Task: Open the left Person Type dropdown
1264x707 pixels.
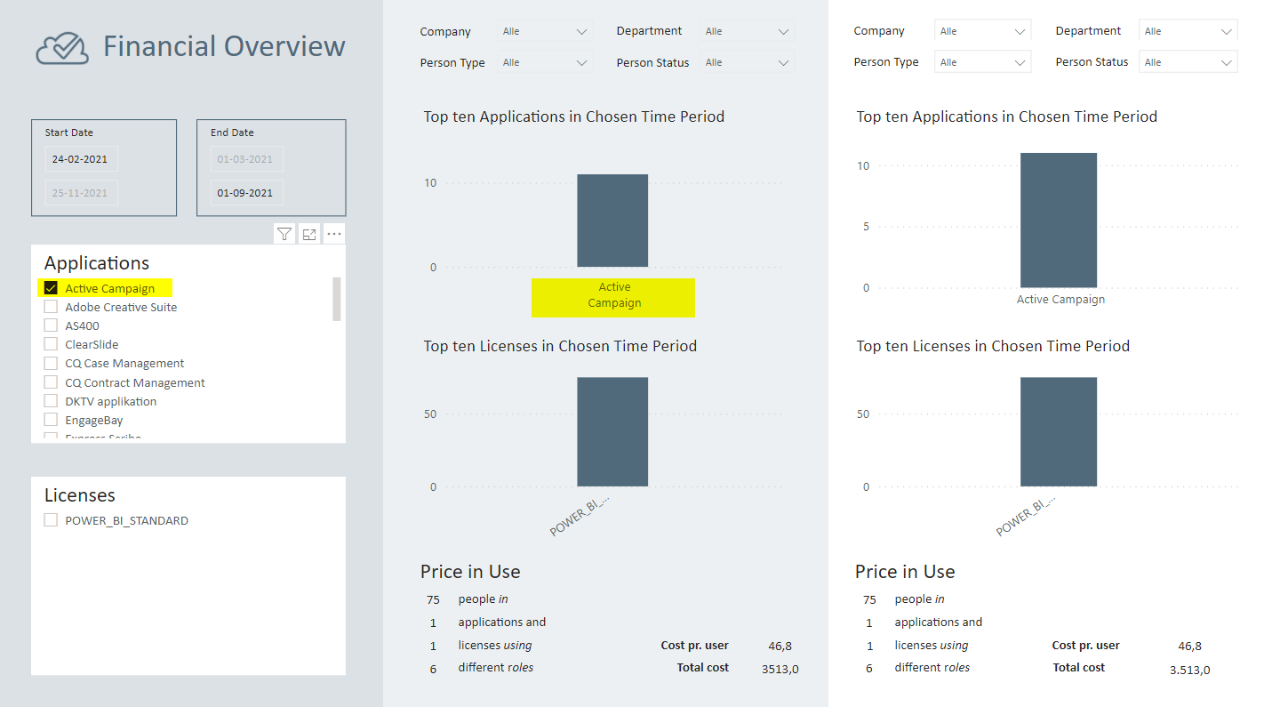Action: [545, 63]
